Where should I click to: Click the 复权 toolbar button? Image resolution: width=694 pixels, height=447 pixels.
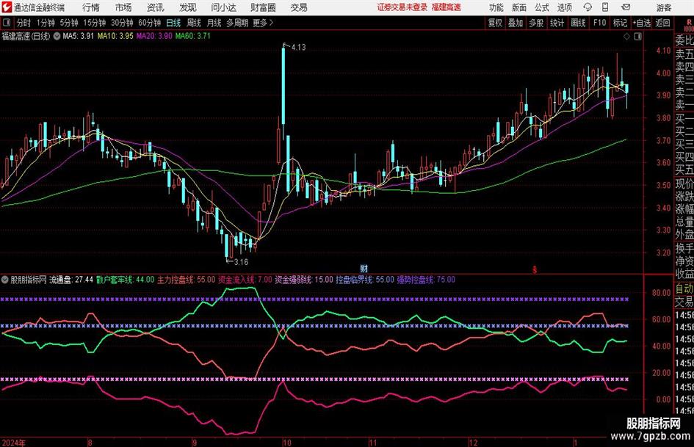point(495,23)
